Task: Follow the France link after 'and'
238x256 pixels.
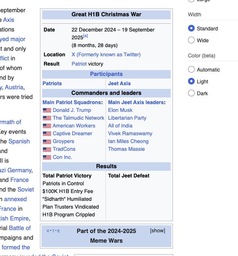Action: (19, 180)
